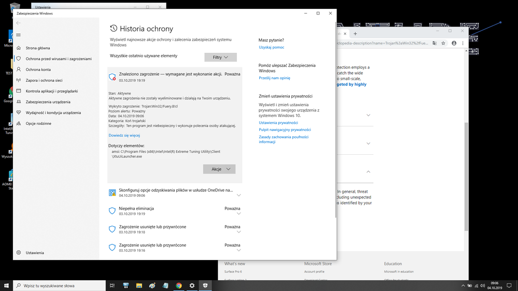Select Opcje rodzinne in sidebar
This screenshot has height=291, width=518.
(38, 123)
